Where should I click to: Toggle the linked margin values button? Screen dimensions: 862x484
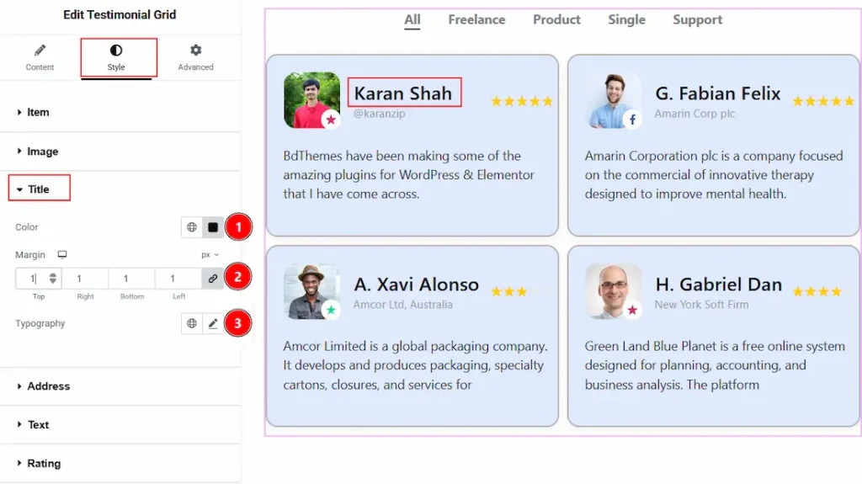(213, 279)
